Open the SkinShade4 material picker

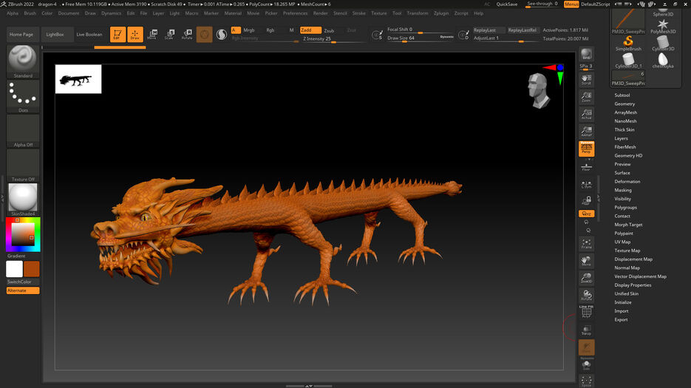pyautogui.click(x=23, y=200)
